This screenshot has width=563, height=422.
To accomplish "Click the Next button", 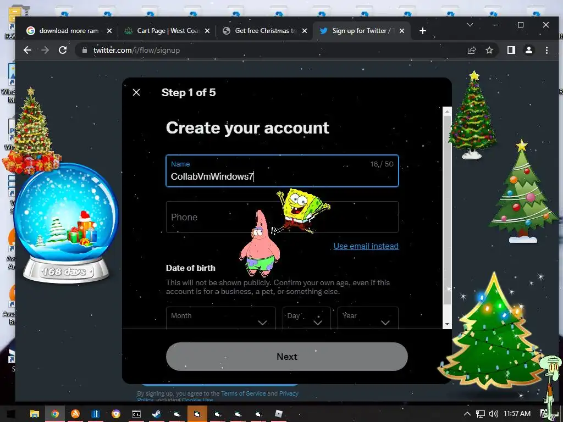I will [x=287, y=356].
